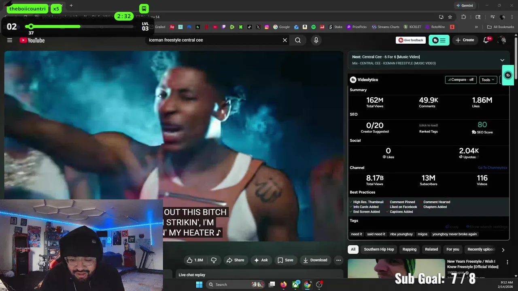Expand the Next: Central Cee queue chevron
518x291 pixels.
click(x=502, y=60)
